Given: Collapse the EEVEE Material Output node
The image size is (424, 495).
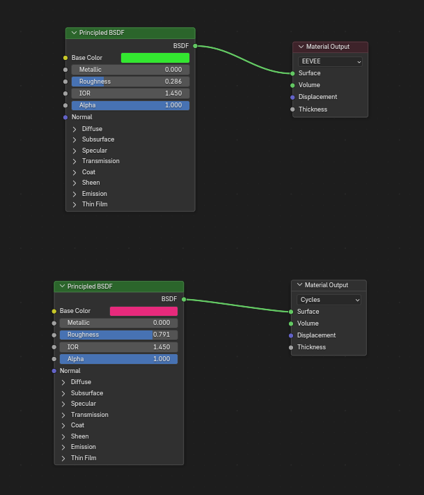Looking at the screenshot, I should tap(301, 47).
